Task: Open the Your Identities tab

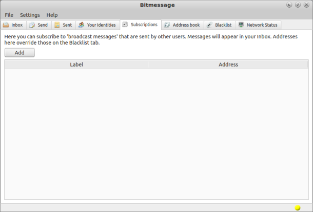Action: [98, 25]
